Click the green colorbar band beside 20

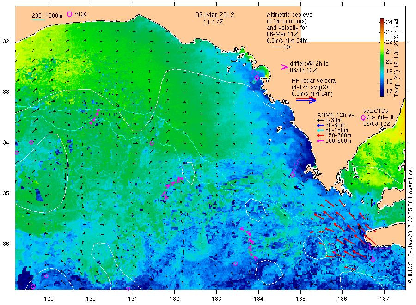click(x=382, y=61)
